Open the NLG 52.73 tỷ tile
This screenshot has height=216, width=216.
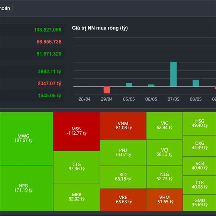tap(164, 177)
